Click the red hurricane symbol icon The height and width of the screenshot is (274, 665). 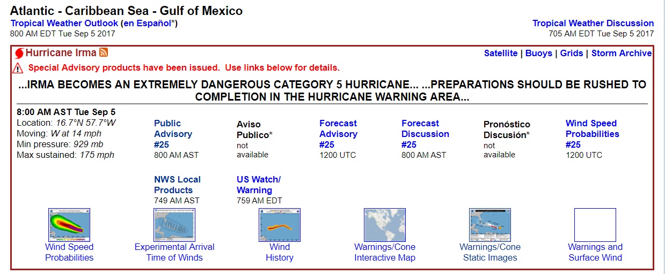(19, 54)
